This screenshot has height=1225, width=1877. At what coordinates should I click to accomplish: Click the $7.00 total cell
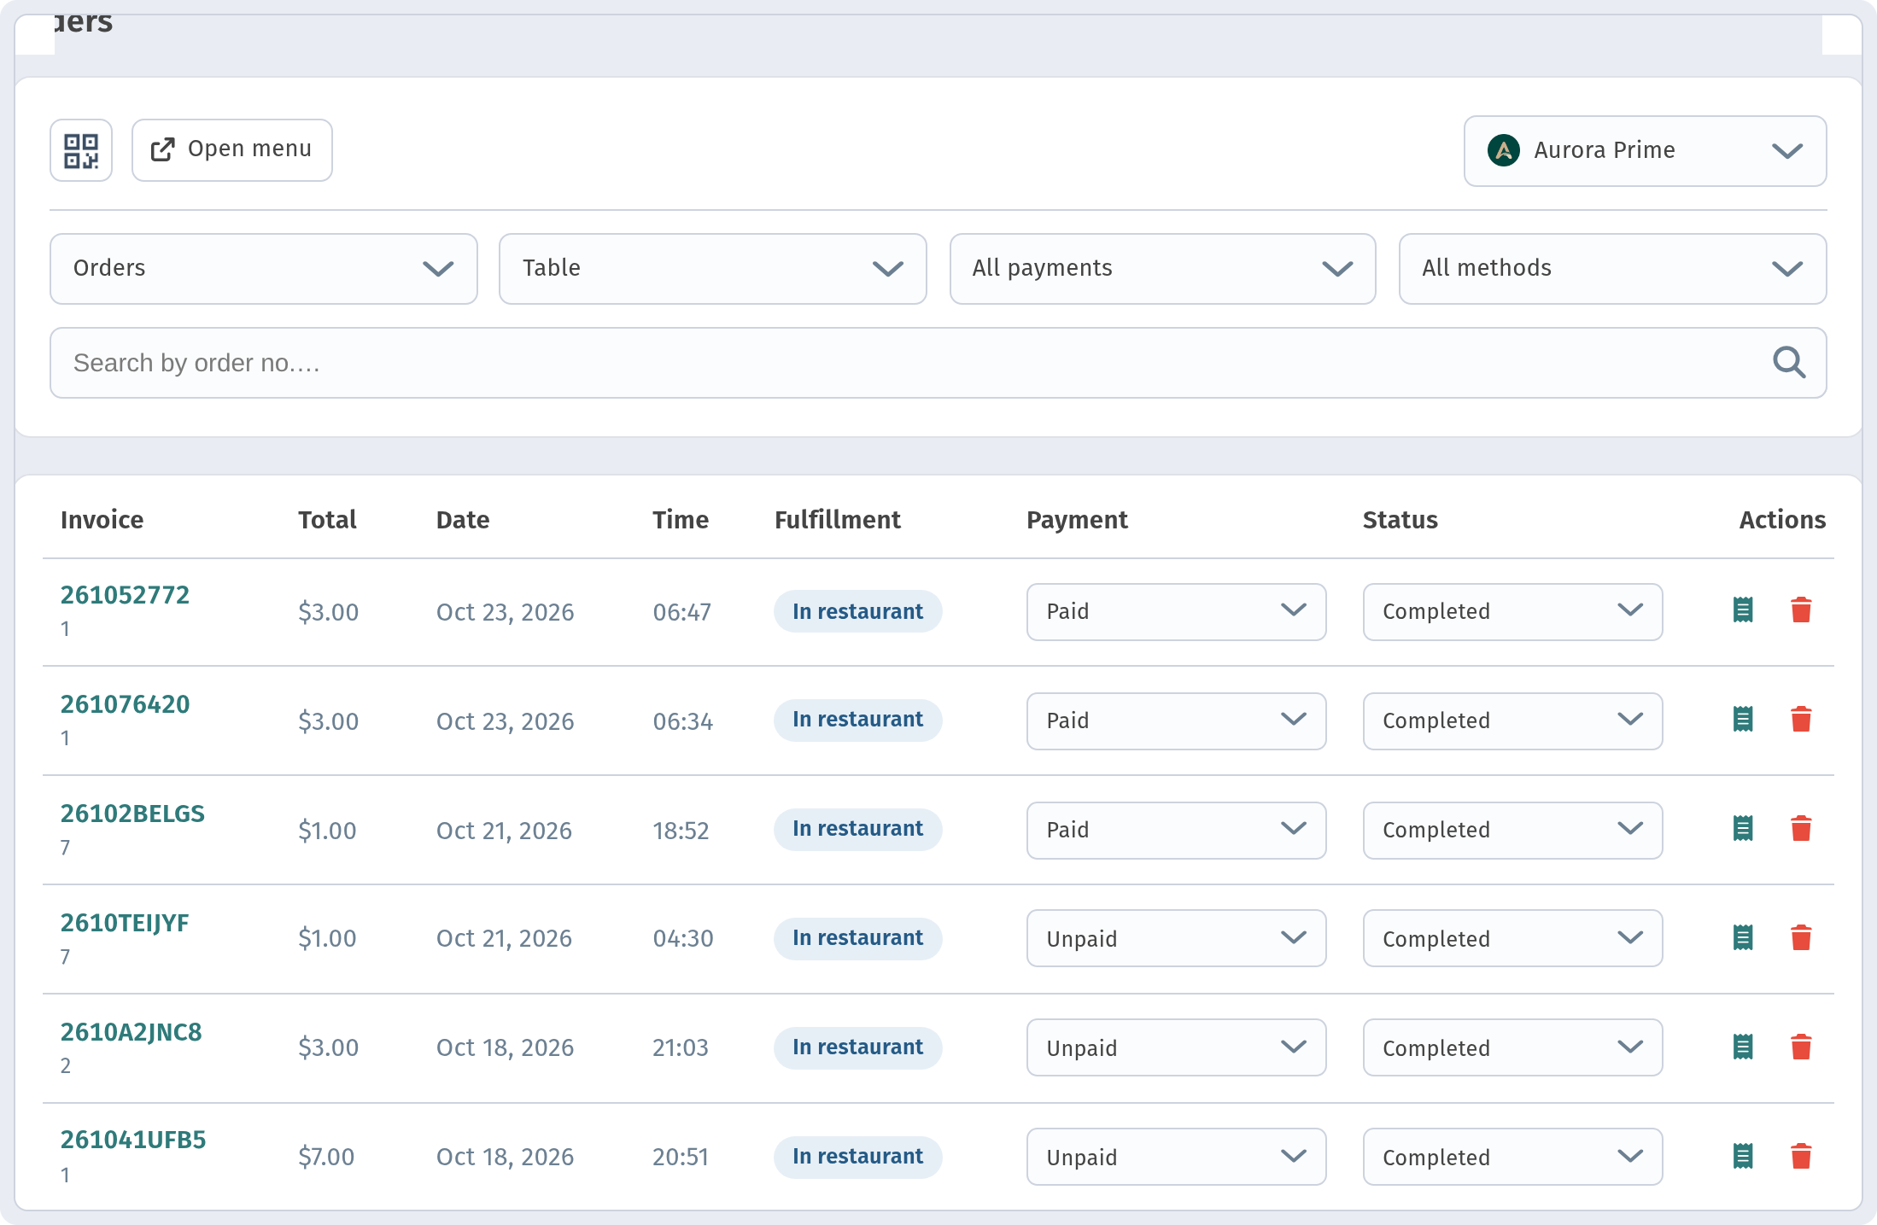(x=326, y=1157)
